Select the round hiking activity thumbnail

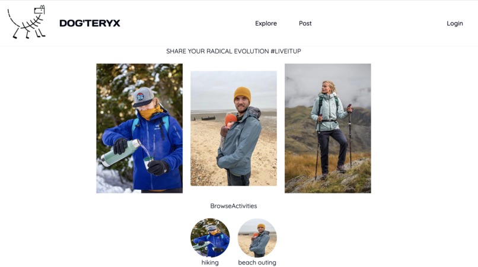(x=210, y=238)
